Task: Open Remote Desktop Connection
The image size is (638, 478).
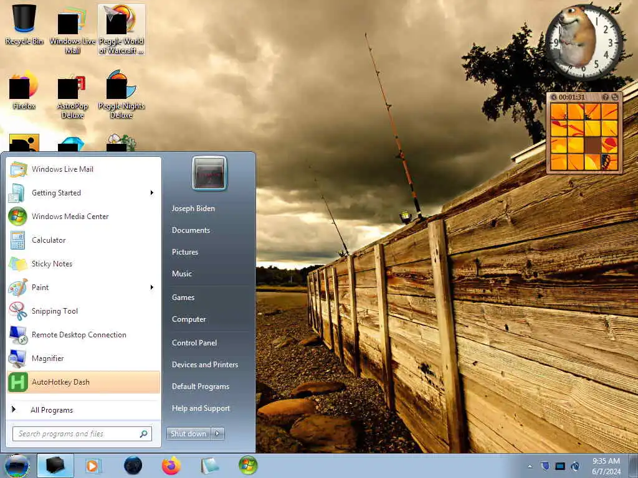Action: [x=84, y=334]
